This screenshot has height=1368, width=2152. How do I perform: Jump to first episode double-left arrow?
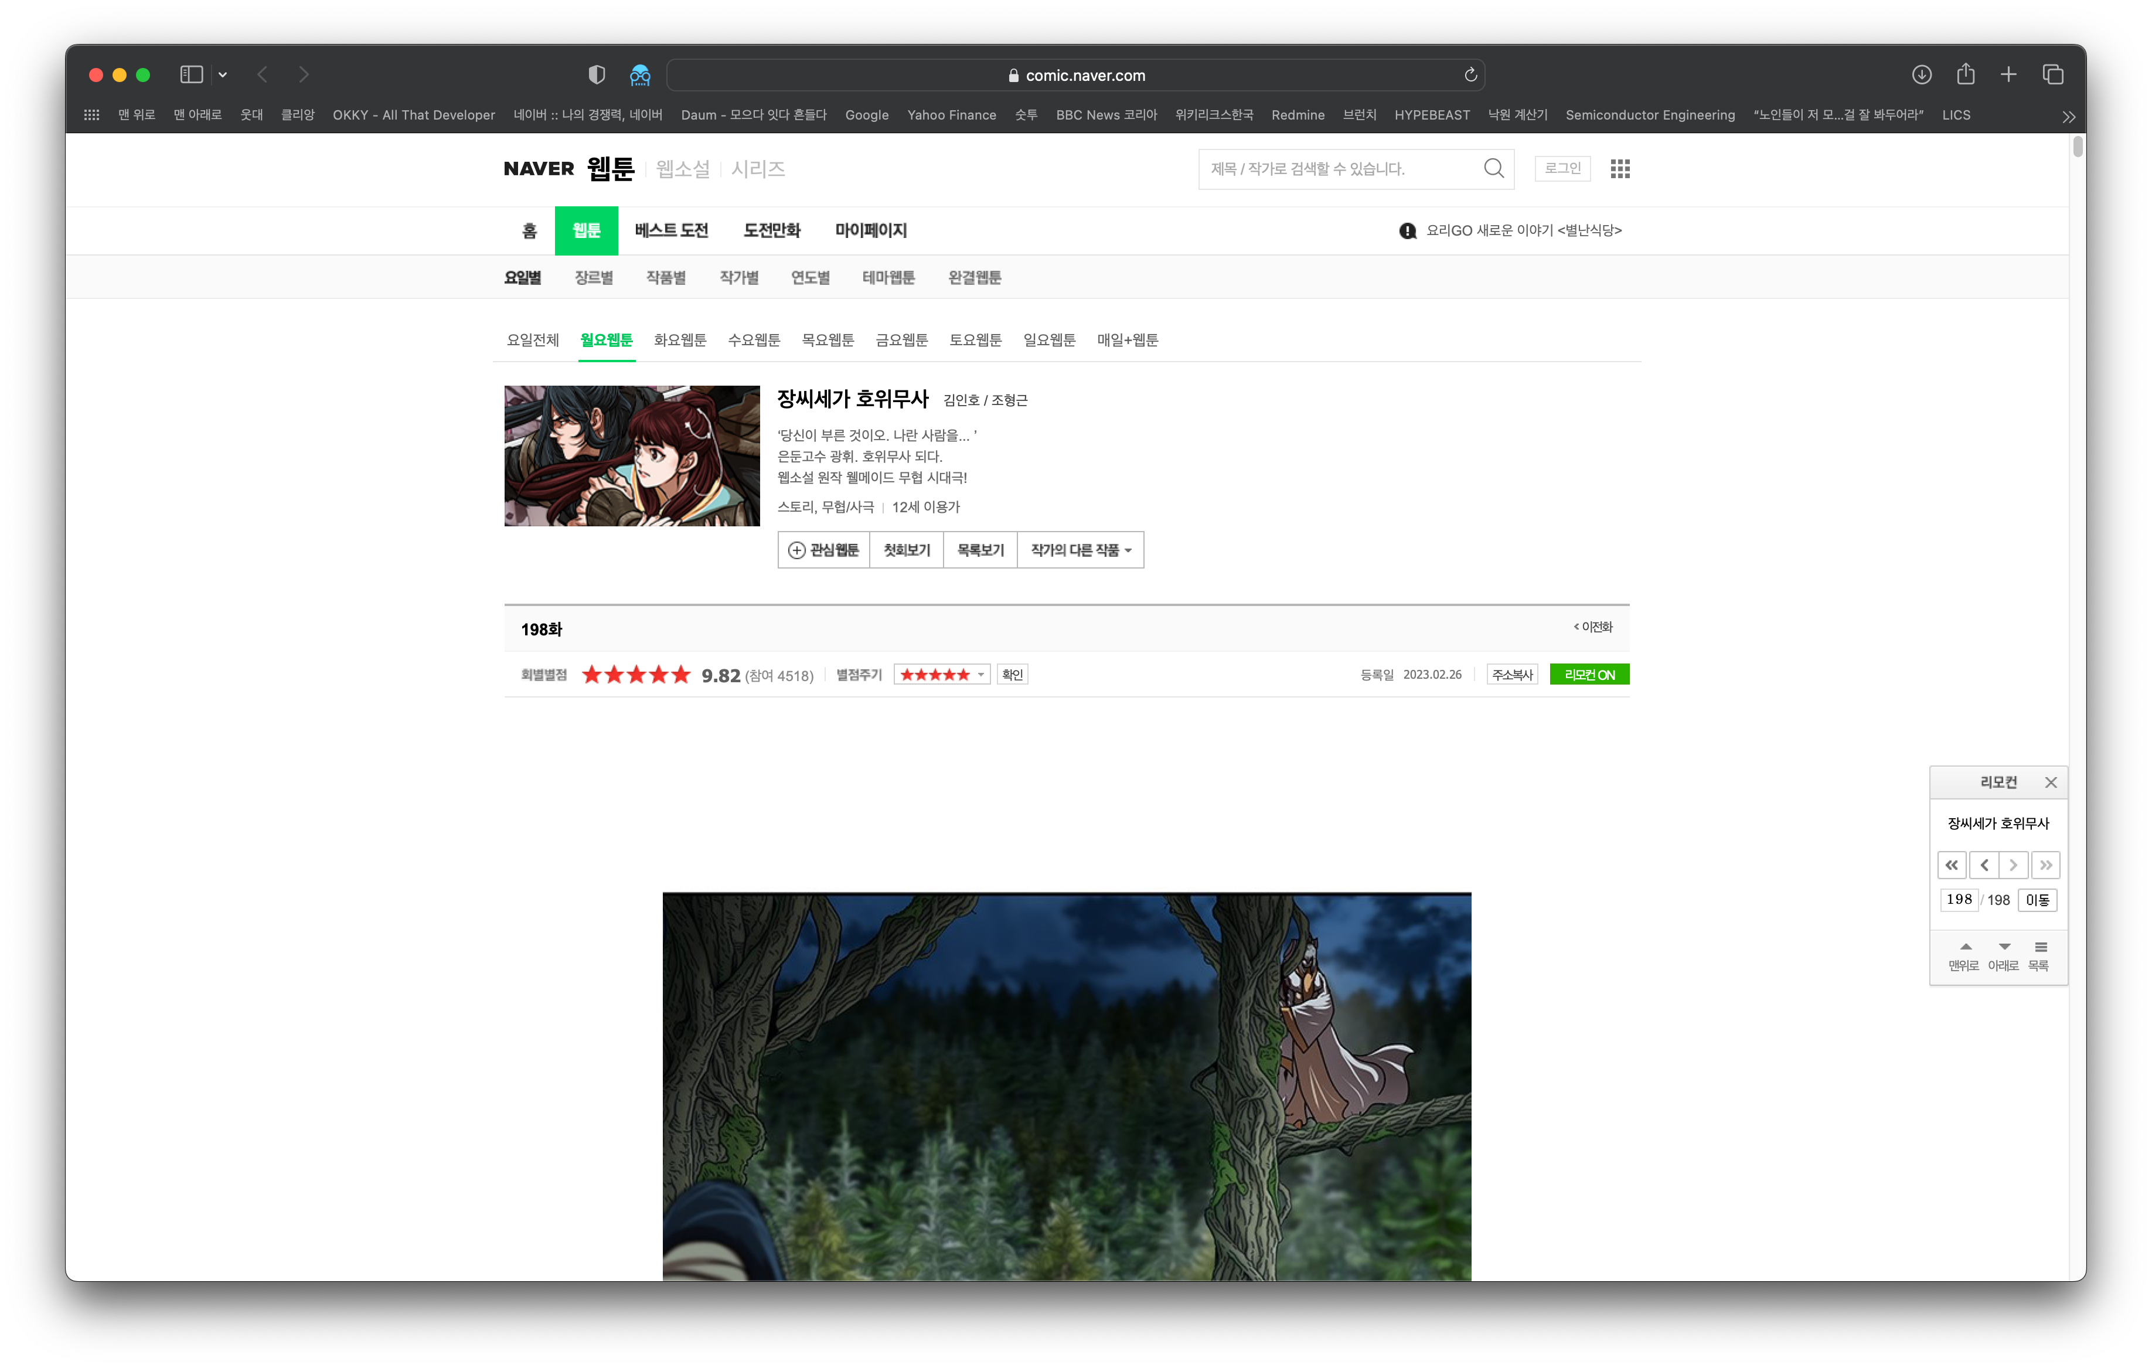click(x=1952, y=865)
